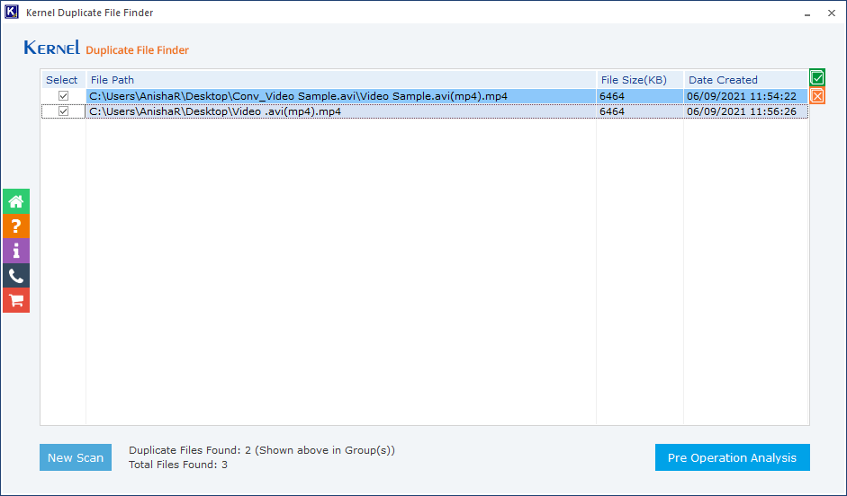This screenshot has height=496, width=847.
Task: Click the date 06/09/2021 11:54:22
Action: [x=742, y=96]
